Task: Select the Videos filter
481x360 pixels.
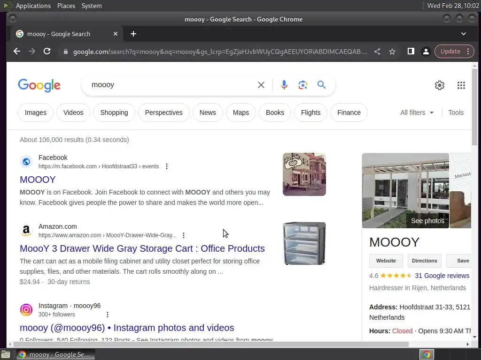Action: [x=73, y=112]
